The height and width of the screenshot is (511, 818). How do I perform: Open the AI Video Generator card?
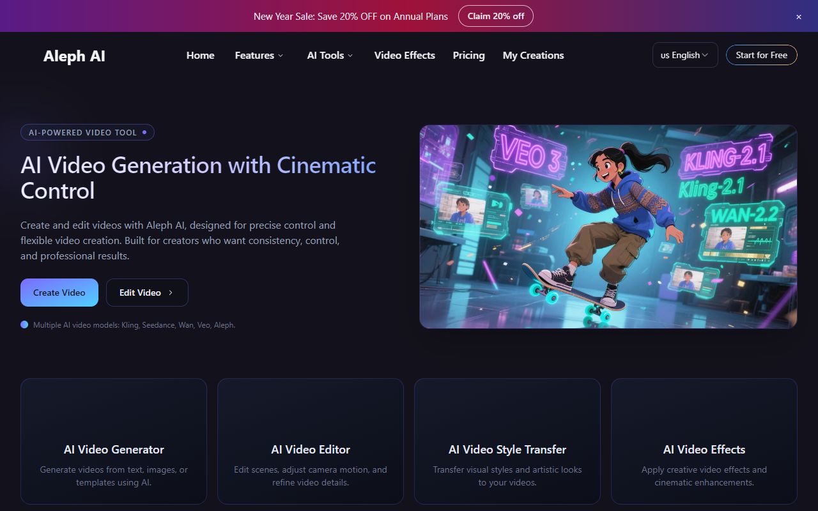coord(113,441)
